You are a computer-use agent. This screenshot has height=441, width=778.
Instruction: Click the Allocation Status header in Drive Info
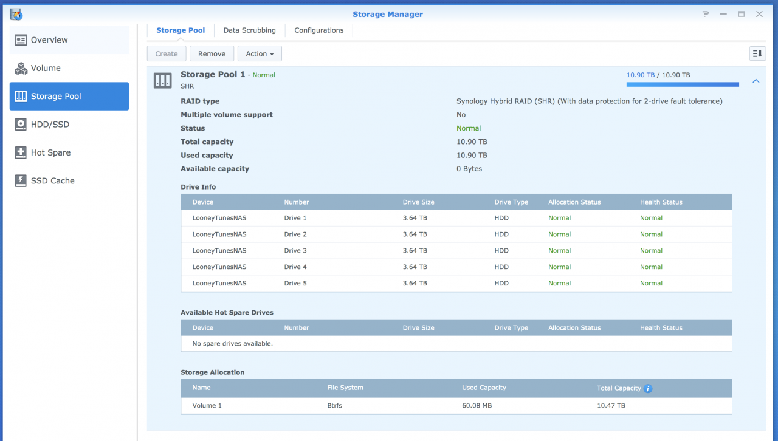(x=574, y=202)
